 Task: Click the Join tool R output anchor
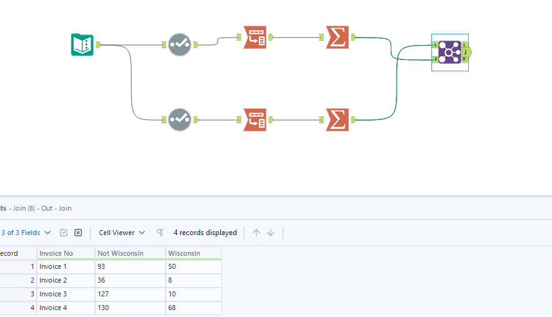pos(464,59)
